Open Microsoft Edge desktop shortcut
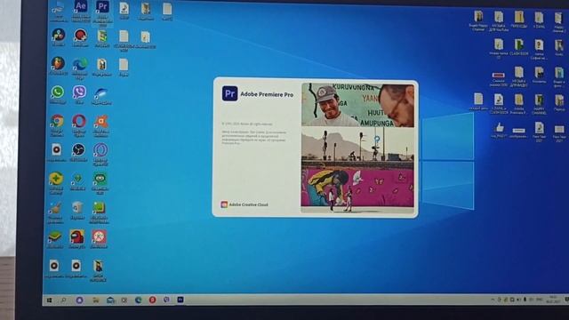This screenshot has width=569, height=320. click(x=80, y=64)
